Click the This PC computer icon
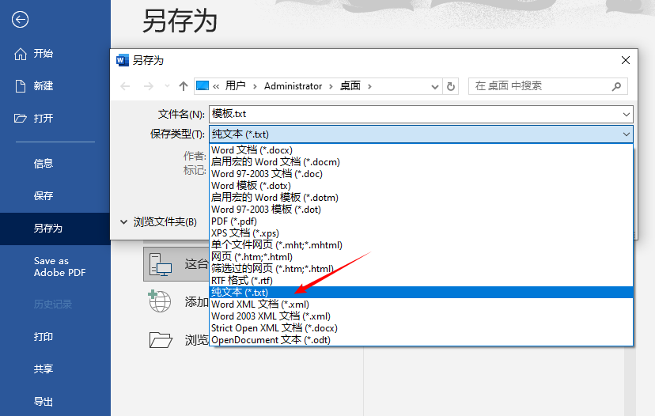This screenshot has height=416, width=655. 161,265
